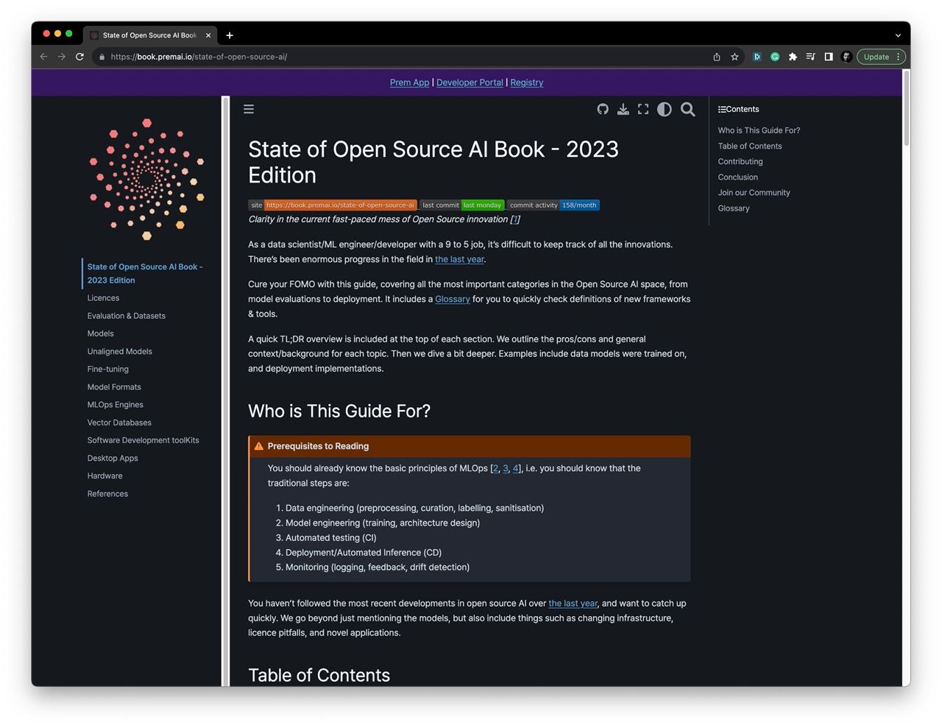Image resolution: width=942 pixels, height=728 pixels.
Task: Go to Vector Databases in the sidebar
Action: pyautogui.click(x=119, y=423)
